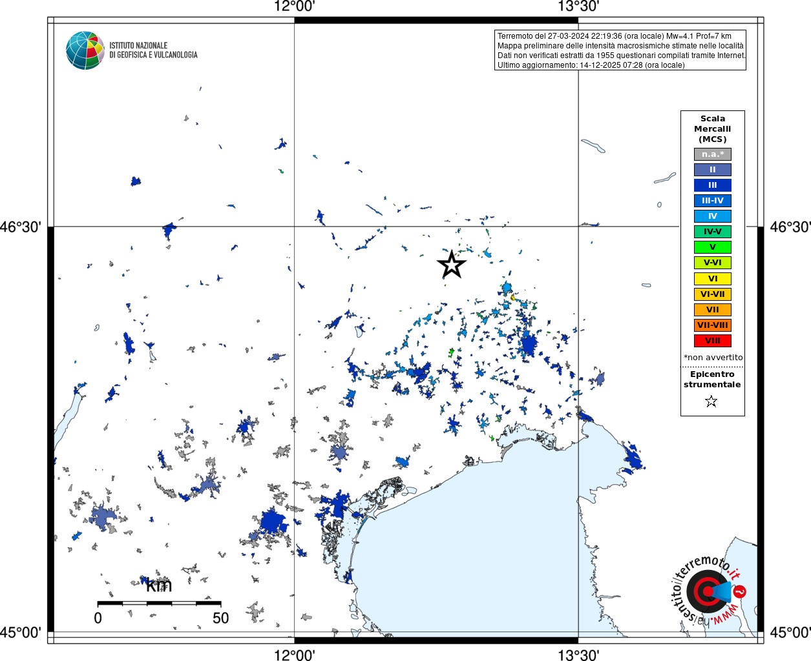Click the Istituto Nazionale di Geofisica text
Screen dimensions: 811x661
tap(153, 50)
